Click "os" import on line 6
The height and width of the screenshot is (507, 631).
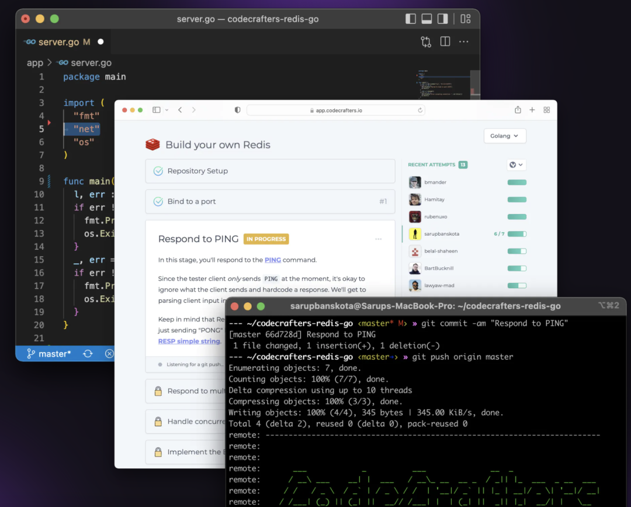[84, 142]
